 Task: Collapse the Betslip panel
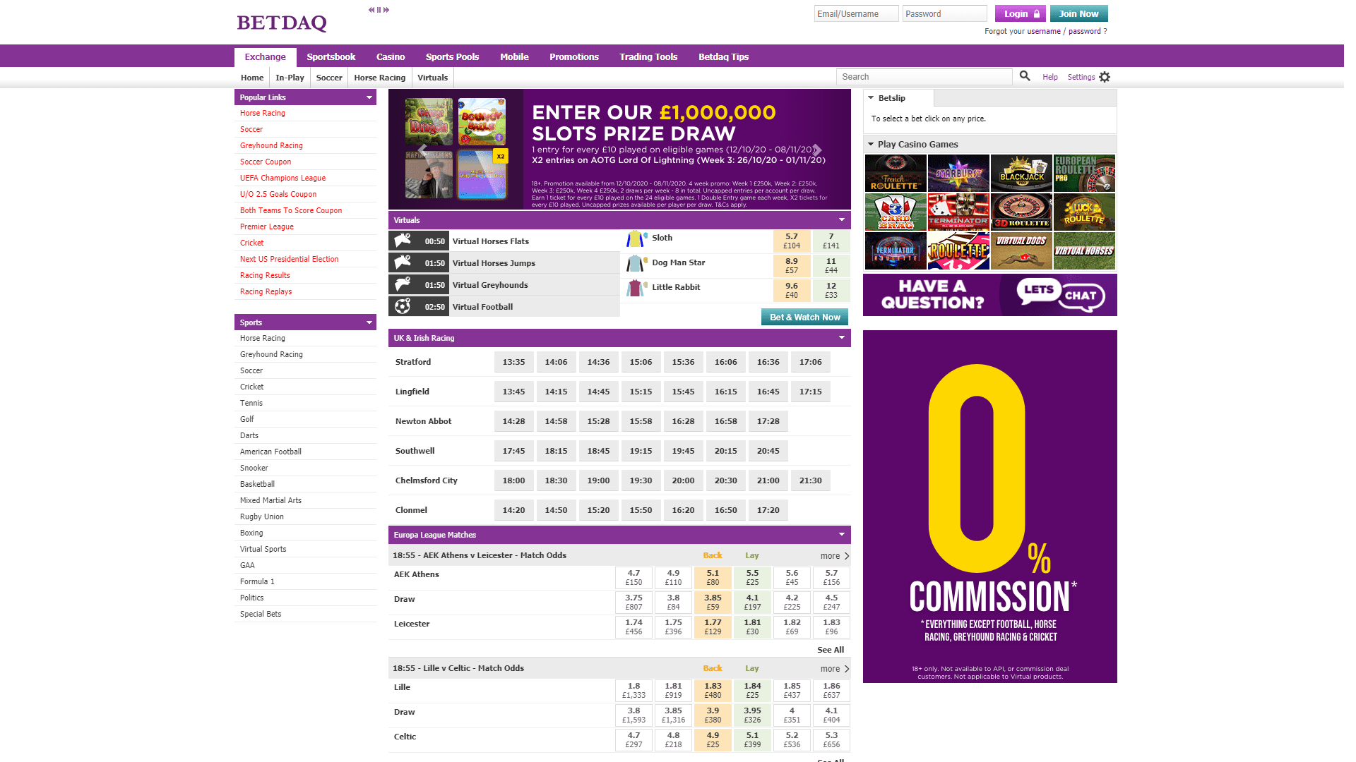(x=872, y=98)
